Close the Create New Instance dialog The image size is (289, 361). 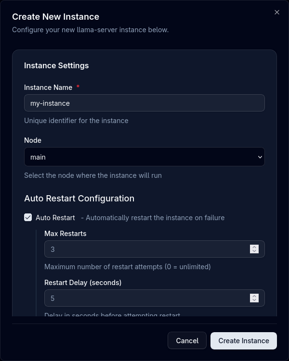(277, 12)
